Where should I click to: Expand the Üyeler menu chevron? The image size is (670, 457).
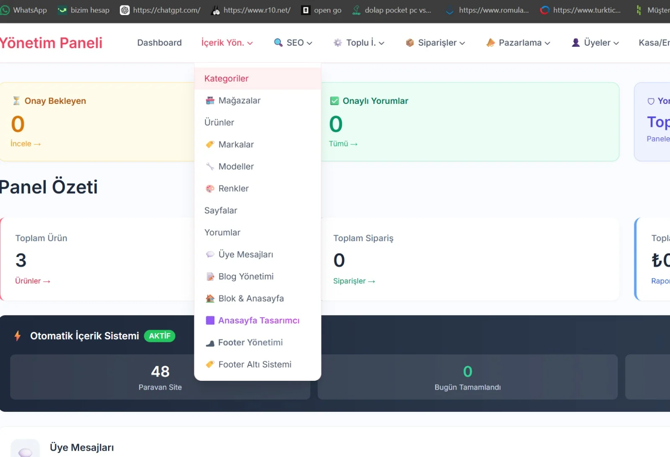coord(616,43)
